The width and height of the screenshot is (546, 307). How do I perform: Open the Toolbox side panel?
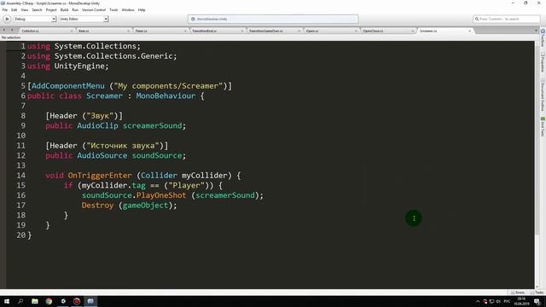click(x=543, y=38)
